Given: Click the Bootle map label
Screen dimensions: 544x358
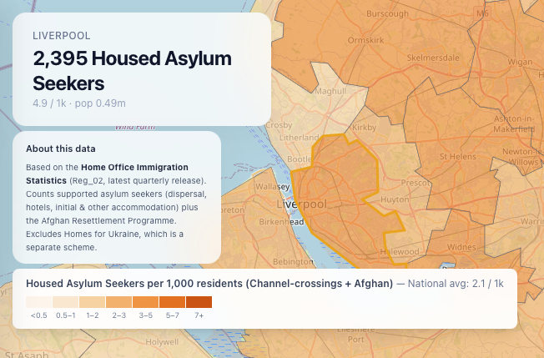Looking at the screenshot, I should point(299,159).
